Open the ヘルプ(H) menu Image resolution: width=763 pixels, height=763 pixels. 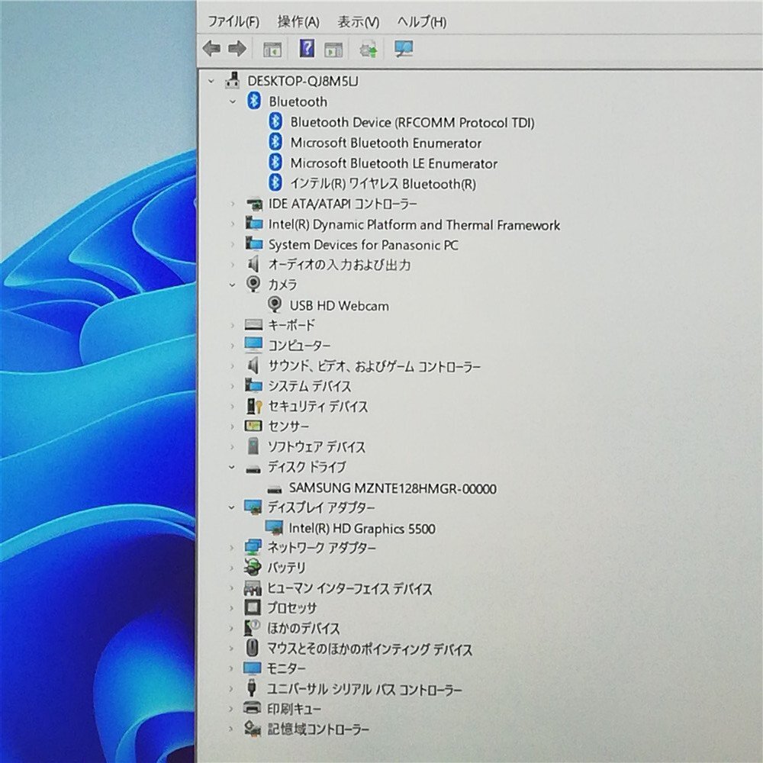(x=422, y=21)
